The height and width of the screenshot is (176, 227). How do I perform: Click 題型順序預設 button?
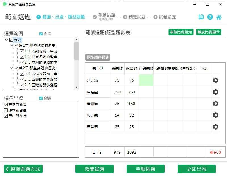(98, 57)
